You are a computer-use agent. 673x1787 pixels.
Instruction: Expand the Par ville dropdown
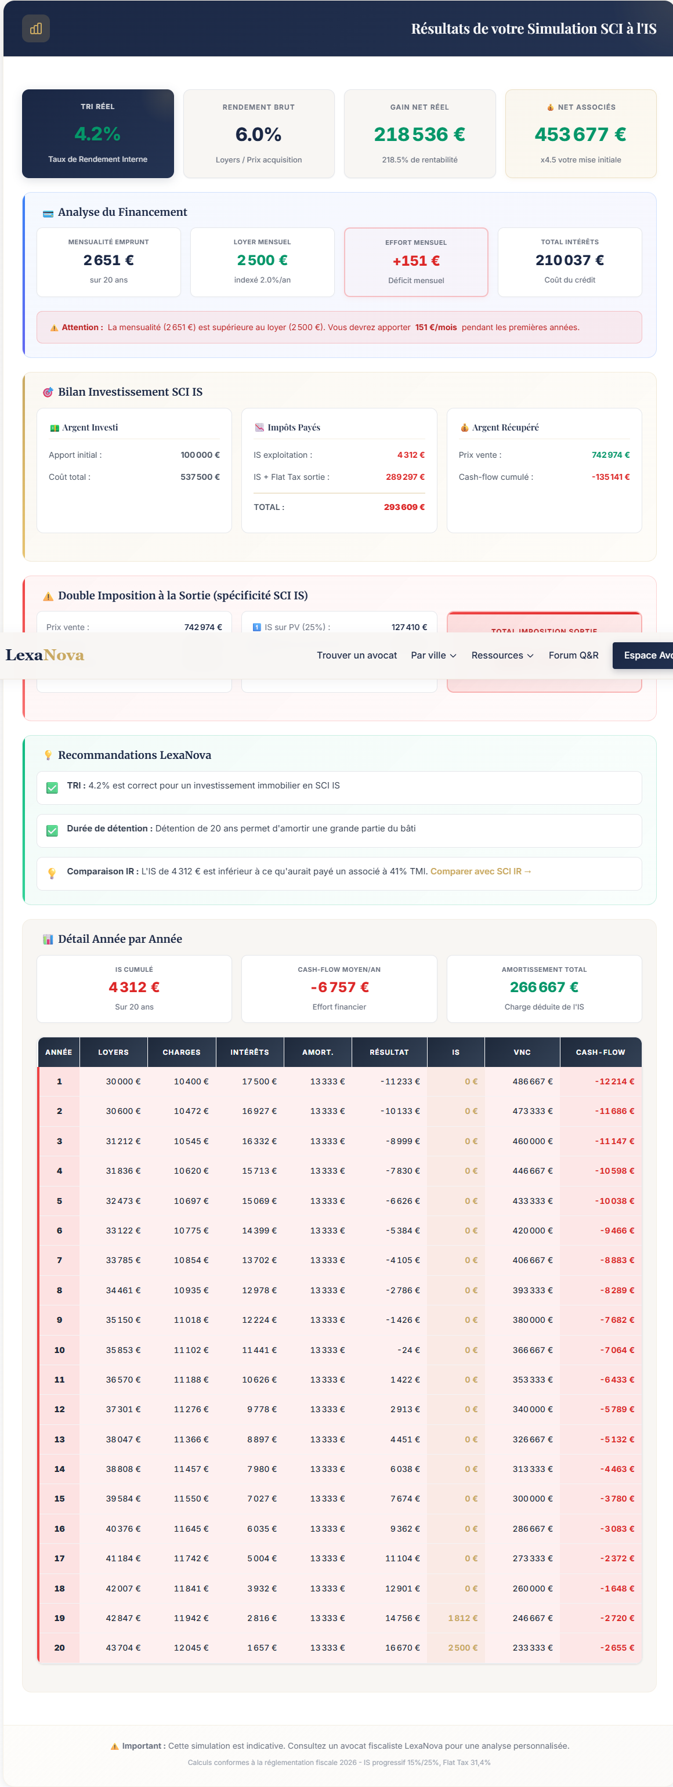(x=433, y=656)
